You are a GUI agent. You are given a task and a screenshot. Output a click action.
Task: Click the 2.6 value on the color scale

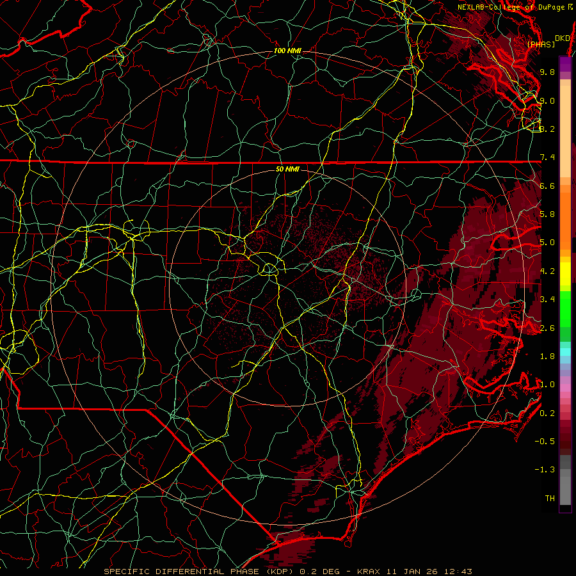(547, 328)
